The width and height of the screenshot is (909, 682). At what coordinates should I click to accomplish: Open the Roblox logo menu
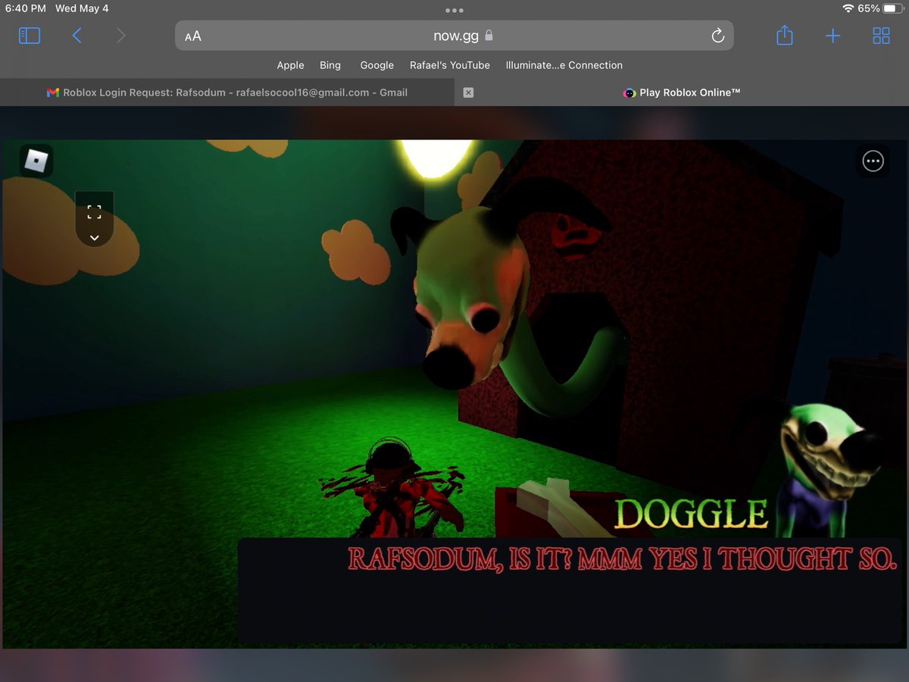pyautogui.click(x=36, y=161)
